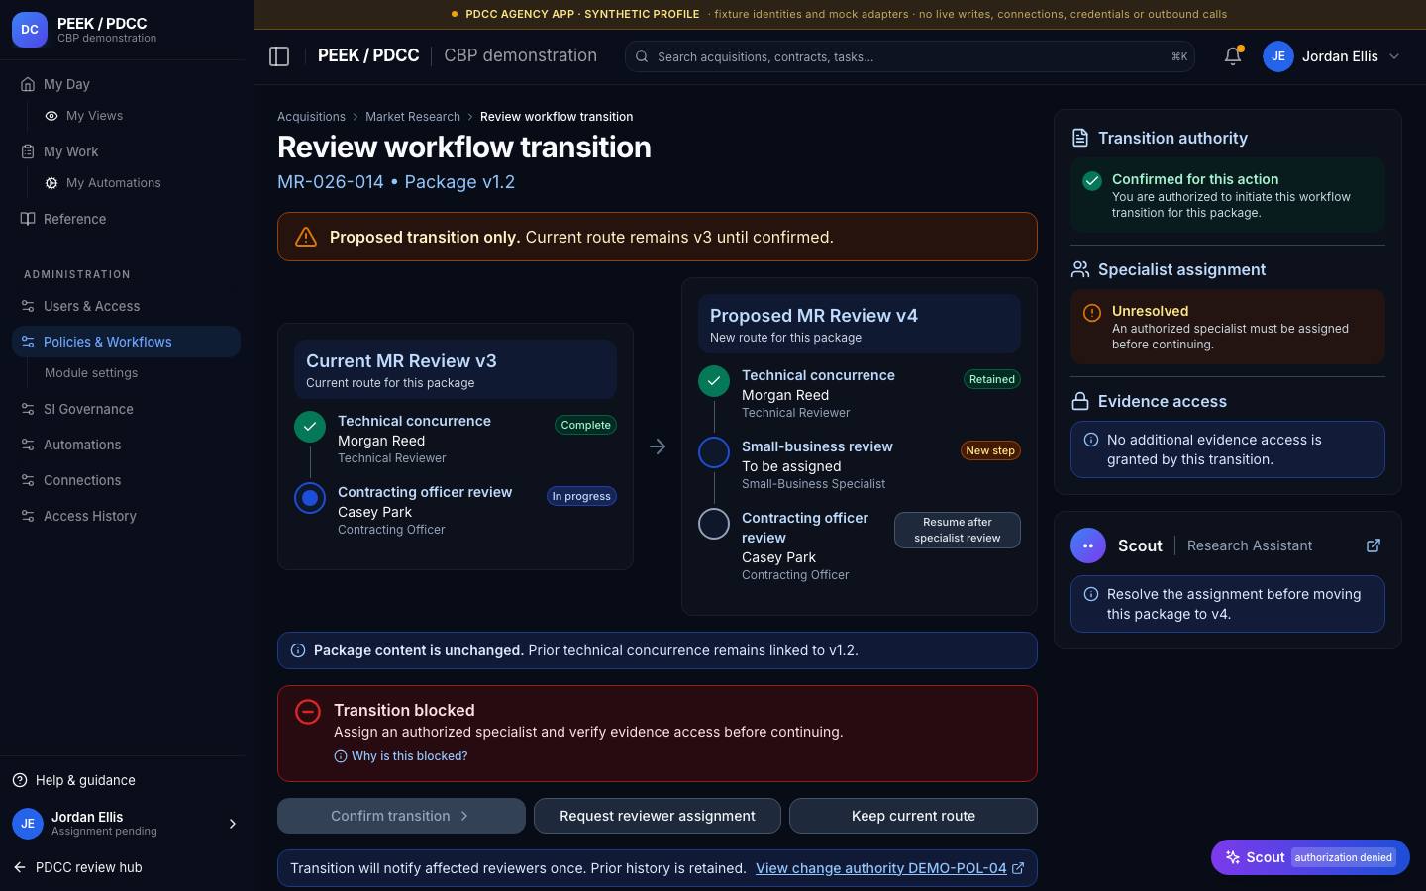Expand the Jordan Ellis account dropdown
1426x891 pixels.
(1394, 56)
